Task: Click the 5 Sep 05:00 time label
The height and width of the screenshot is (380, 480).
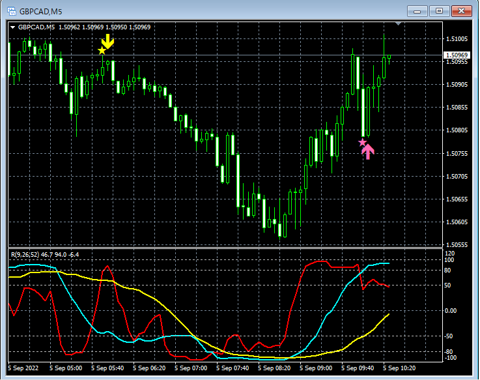Action: pyautogui.click(x=66, y=368)
